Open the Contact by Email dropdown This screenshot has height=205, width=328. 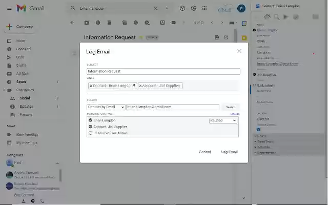[x=106, y=107]
